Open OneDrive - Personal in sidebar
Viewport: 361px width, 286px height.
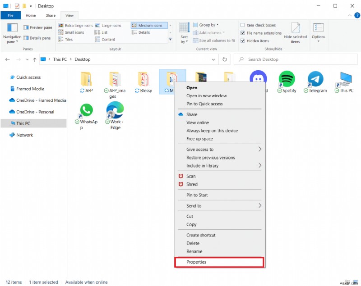coord(32,112)
